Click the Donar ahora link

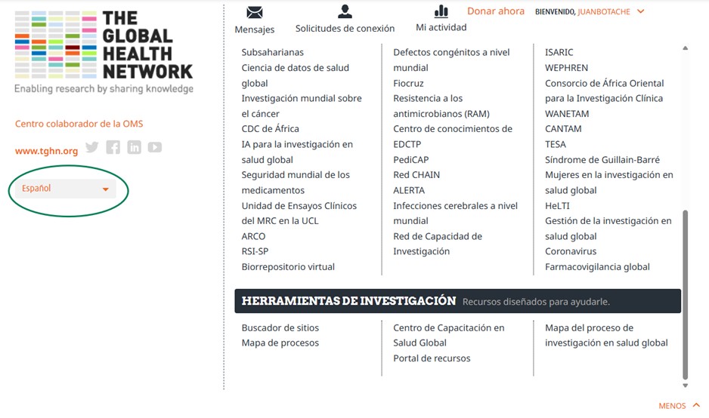click(495, 11)
